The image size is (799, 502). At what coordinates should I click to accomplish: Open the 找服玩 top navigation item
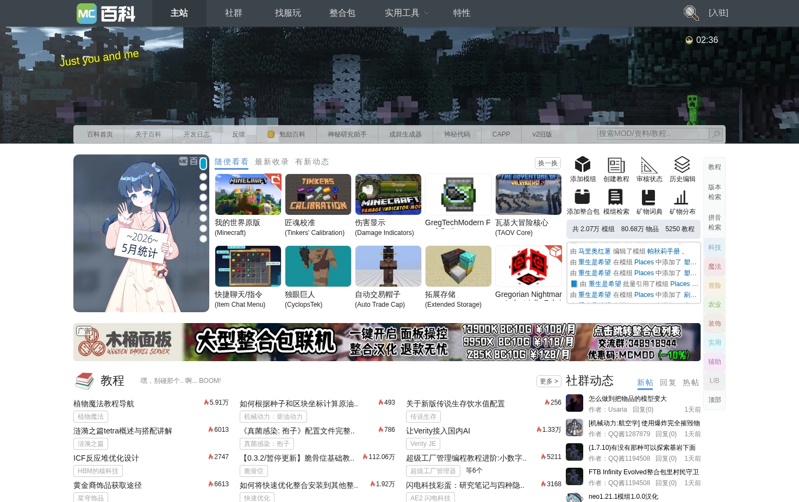[x=288, y=13]
